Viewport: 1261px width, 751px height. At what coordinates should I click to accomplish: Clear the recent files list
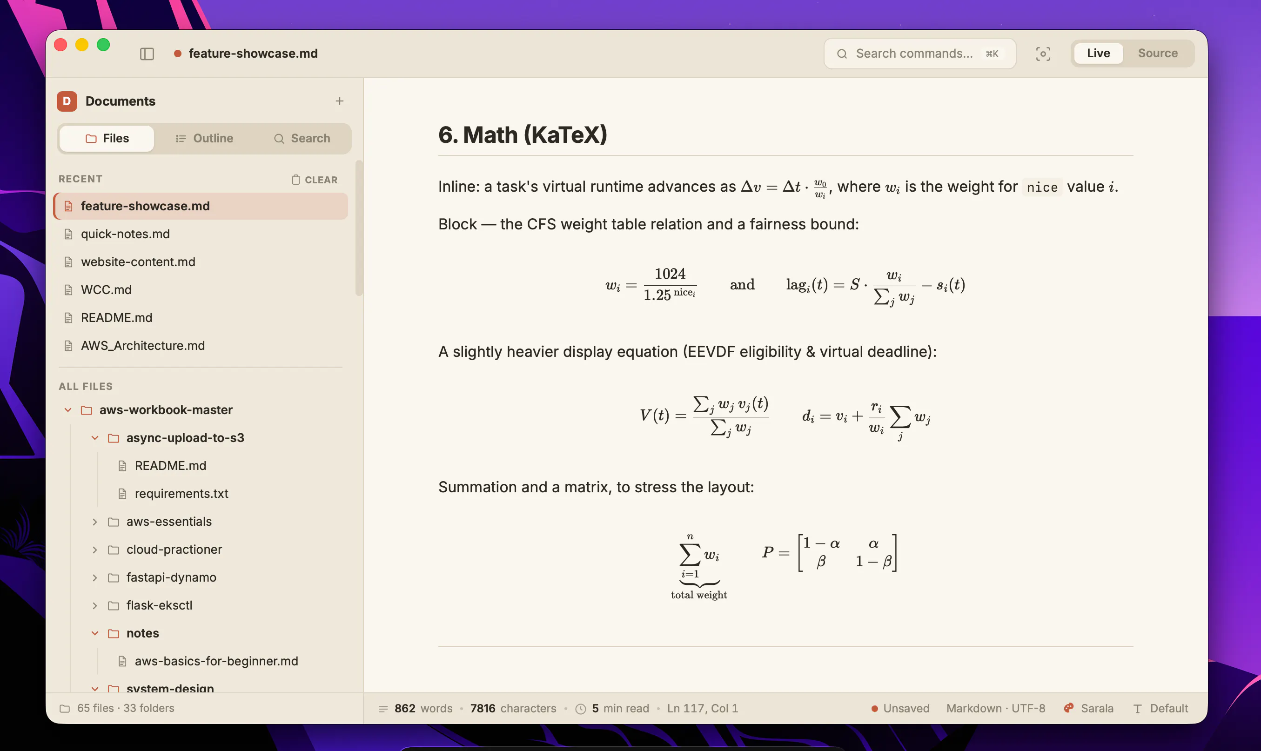(x=314, y=180)
